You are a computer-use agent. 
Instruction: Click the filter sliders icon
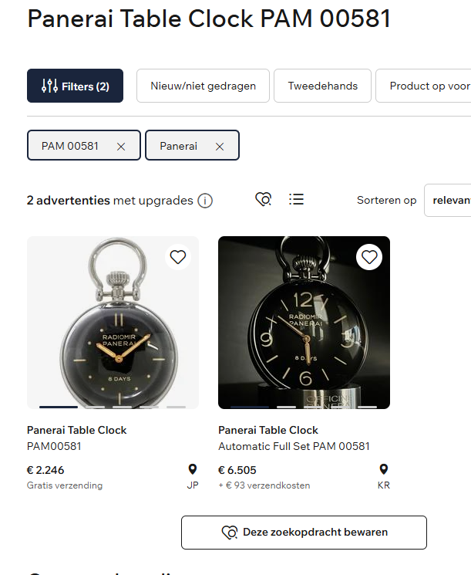[x=49, y=86]
